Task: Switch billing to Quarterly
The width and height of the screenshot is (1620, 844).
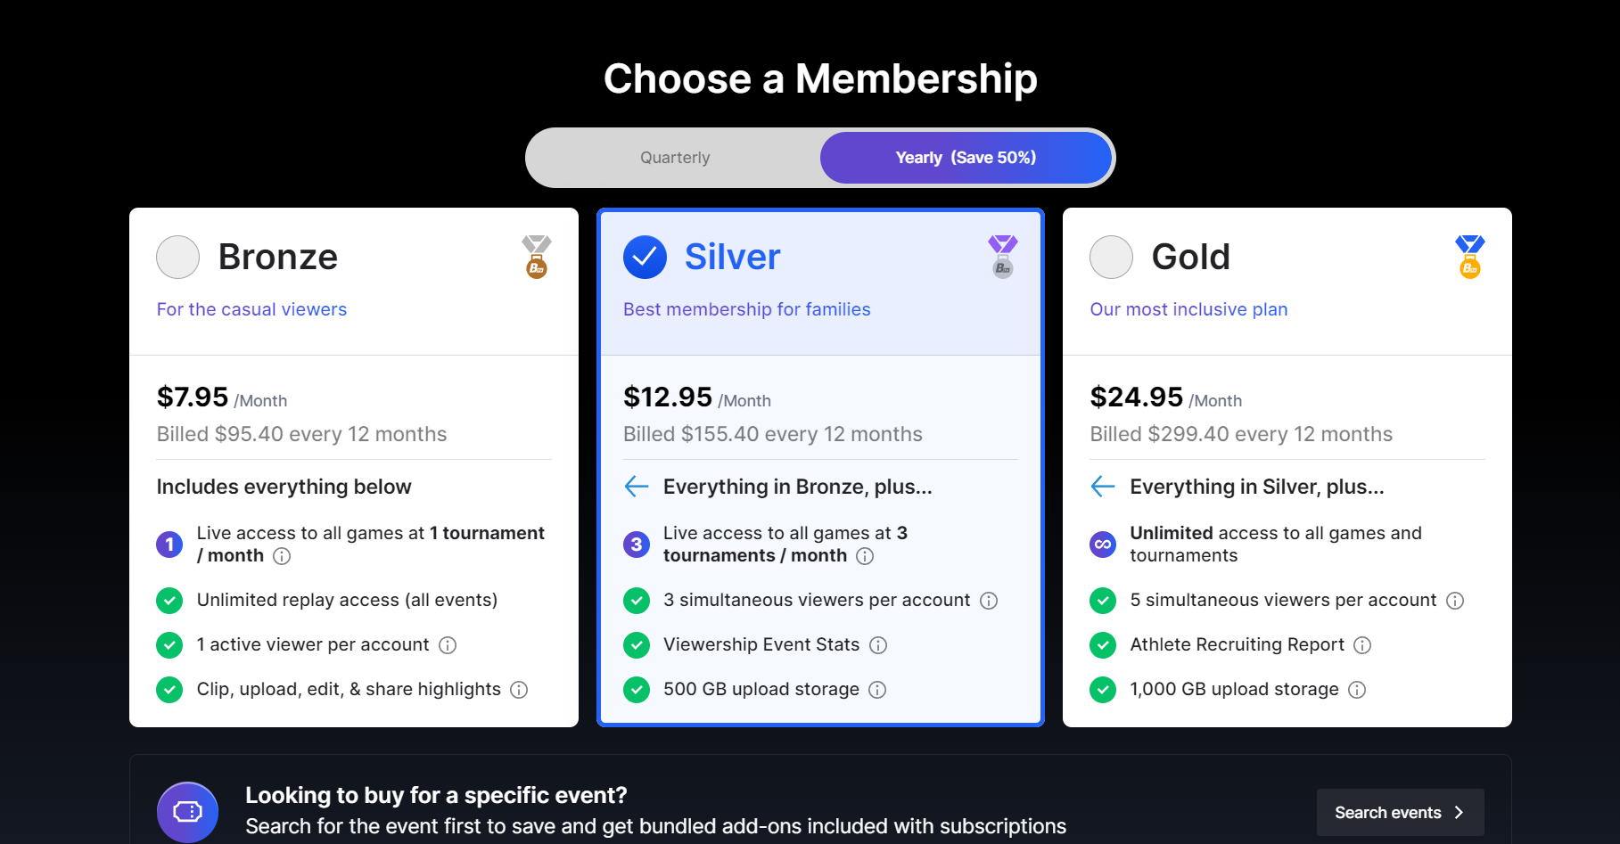Action: (675, 158)
